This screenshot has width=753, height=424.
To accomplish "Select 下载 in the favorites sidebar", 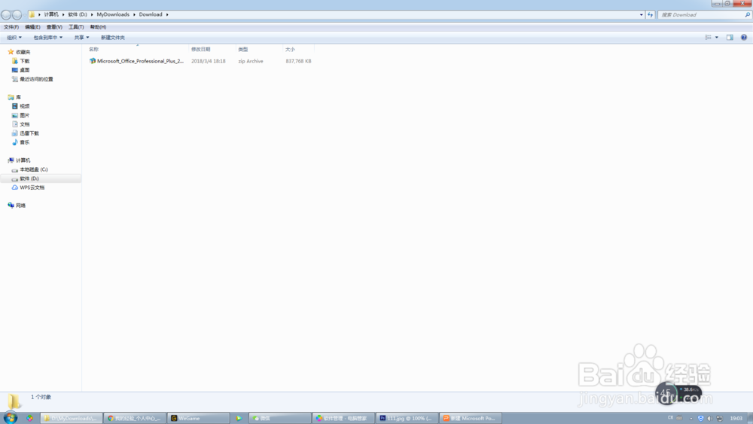I will (25, 61).
